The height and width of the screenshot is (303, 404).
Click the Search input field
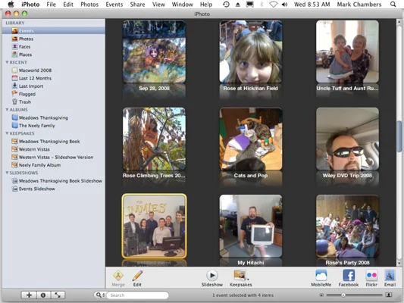(x=138, y=295)
